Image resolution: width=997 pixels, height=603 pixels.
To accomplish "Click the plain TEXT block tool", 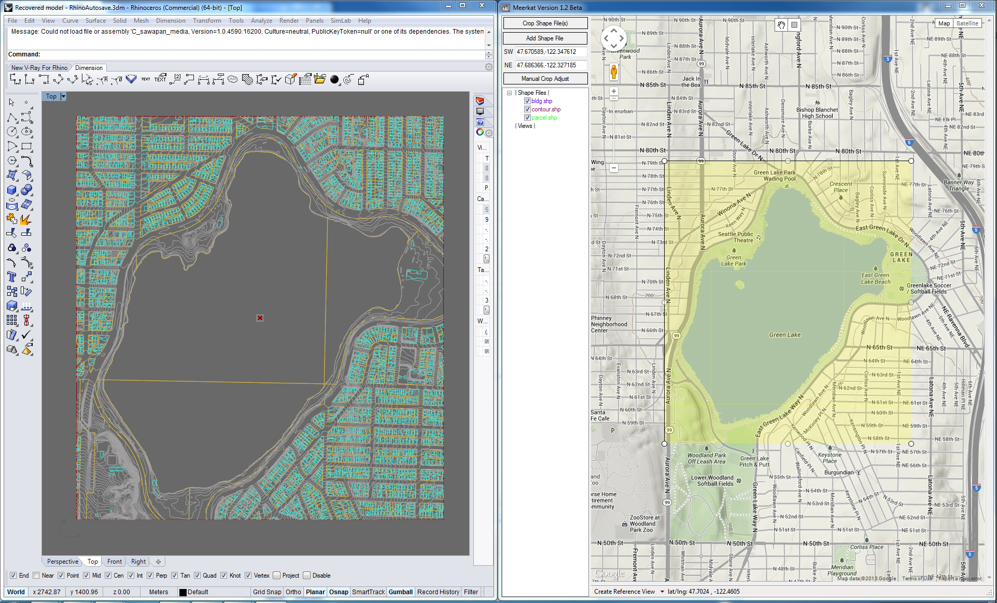I will (x=146, y=79).
